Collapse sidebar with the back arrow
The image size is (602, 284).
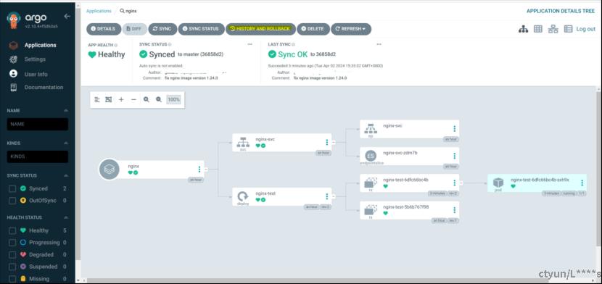point(67,17)
